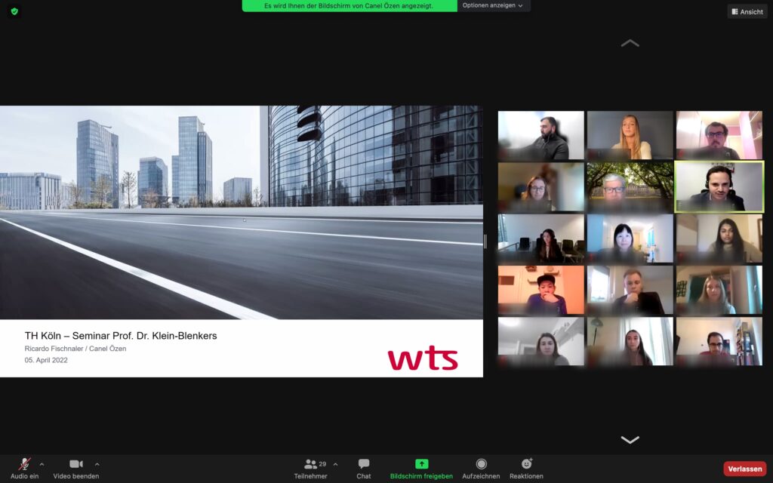Select woman with black bob haircut tile
Image resolution: width=773 pixels, height=483 pixels.
[x=630, y=238]
